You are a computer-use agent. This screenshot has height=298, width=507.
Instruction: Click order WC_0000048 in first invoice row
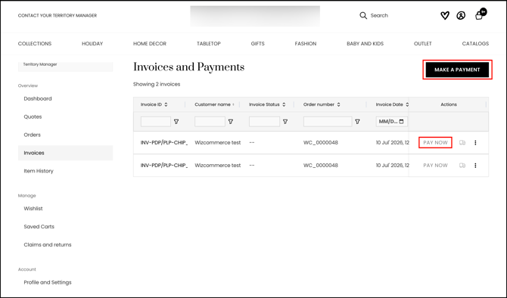pos(320,142)
